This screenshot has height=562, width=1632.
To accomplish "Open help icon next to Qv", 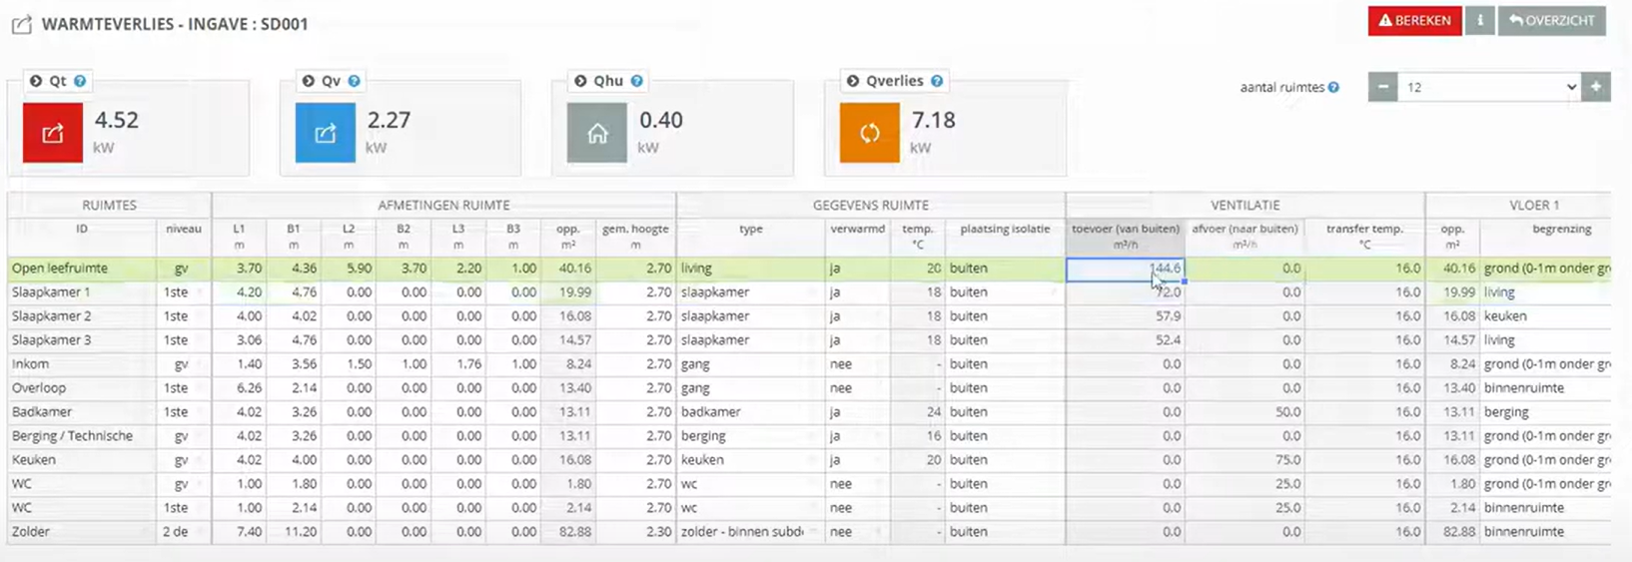I will click(x=354, y=81).
